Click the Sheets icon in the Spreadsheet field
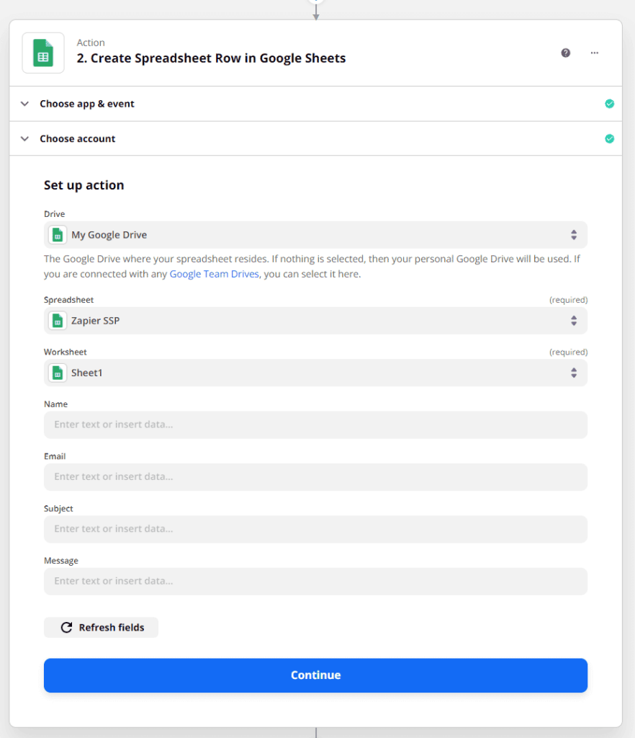Screen dimensions: 635x738 point(58,321)
